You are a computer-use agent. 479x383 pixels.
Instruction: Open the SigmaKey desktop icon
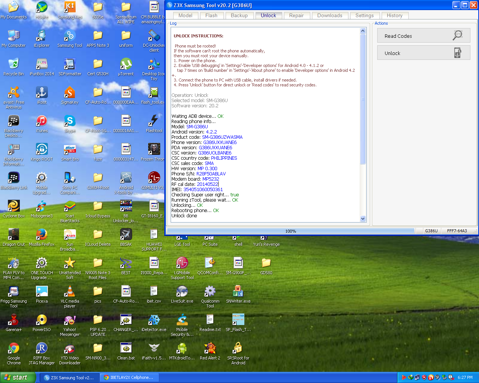tap(70, 93)
